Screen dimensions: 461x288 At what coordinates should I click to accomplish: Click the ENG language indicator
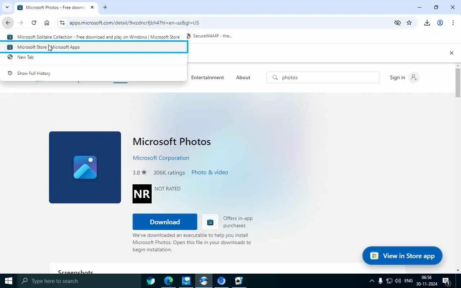click(408, 281)
